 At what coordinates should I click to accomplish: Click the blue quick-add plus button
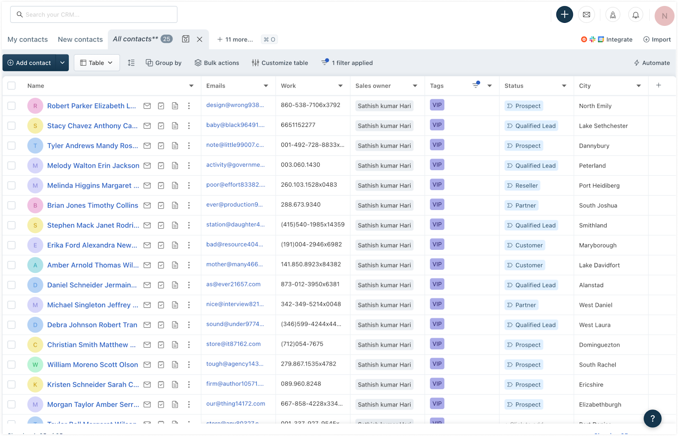564,15
